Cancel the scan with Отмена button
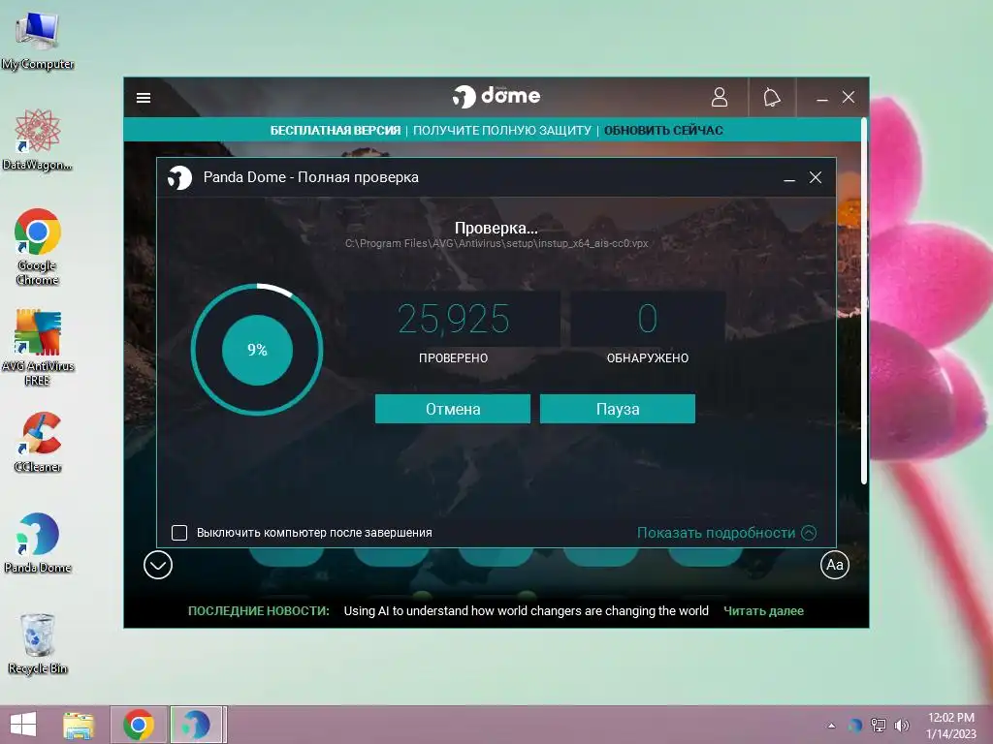Screen dimensions: 993x744 pyautogui.click(x=453, y=409)
